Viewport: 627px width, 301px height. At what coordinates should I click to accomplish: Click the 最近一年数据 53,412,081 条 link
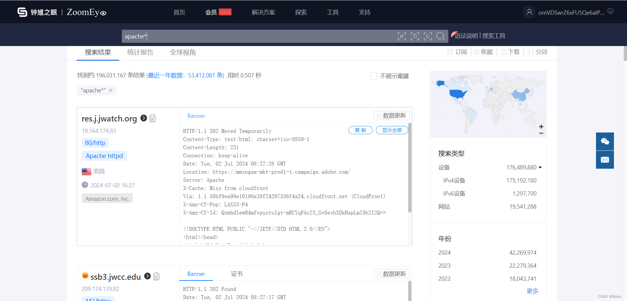pyautogui.click(x=185, y=75)
